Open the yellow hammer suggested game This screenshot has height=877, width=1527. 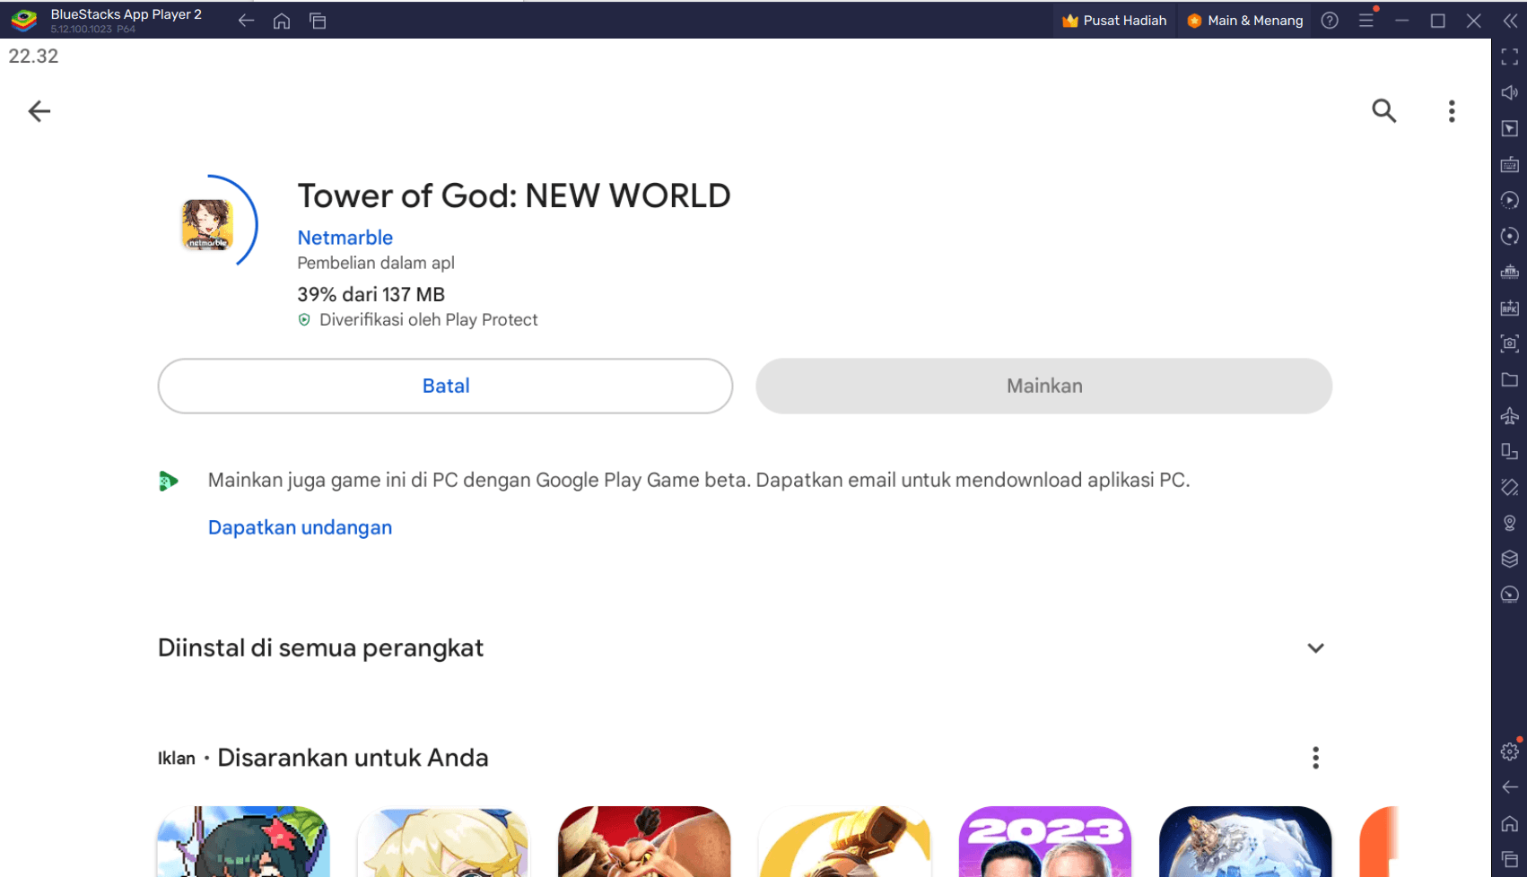click(x=844, y=841)
